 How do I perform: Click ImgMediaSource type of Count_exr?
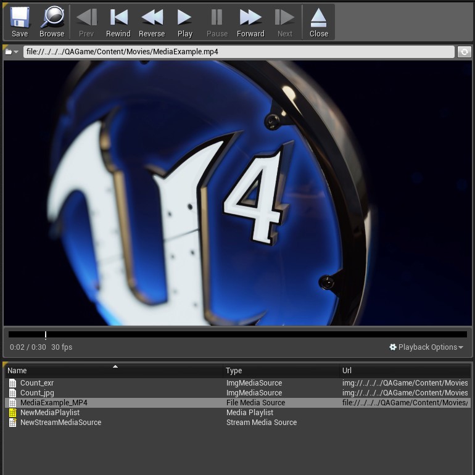point(254,383)
